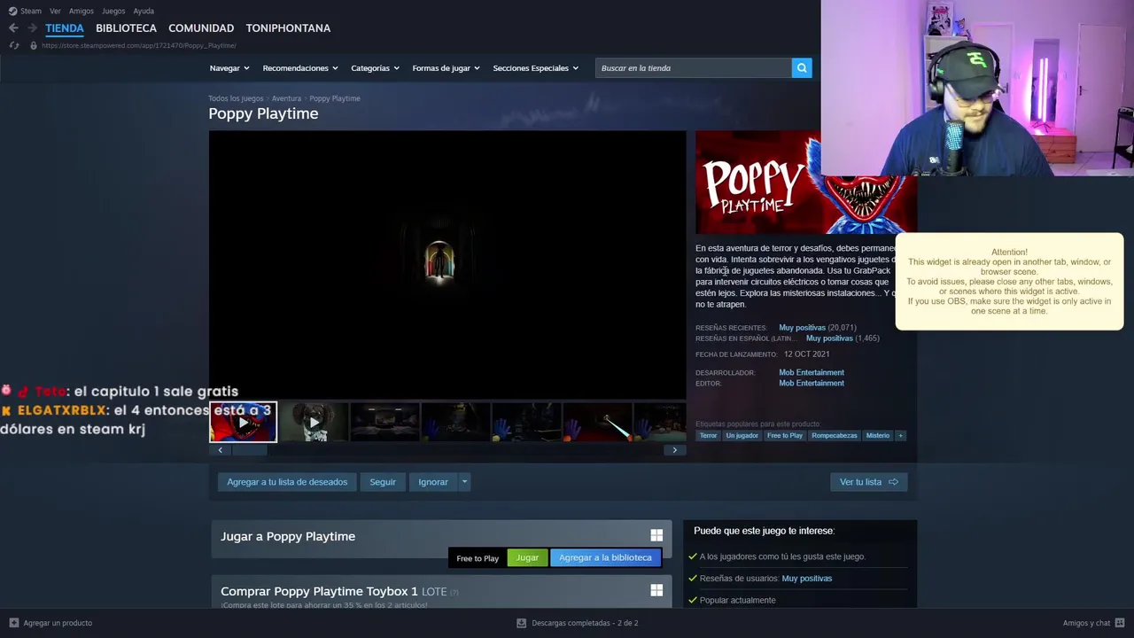Click the green Jugar button

click(527, 558)
